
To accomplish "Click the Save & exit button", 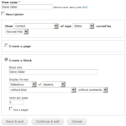I will click(15, 121).
